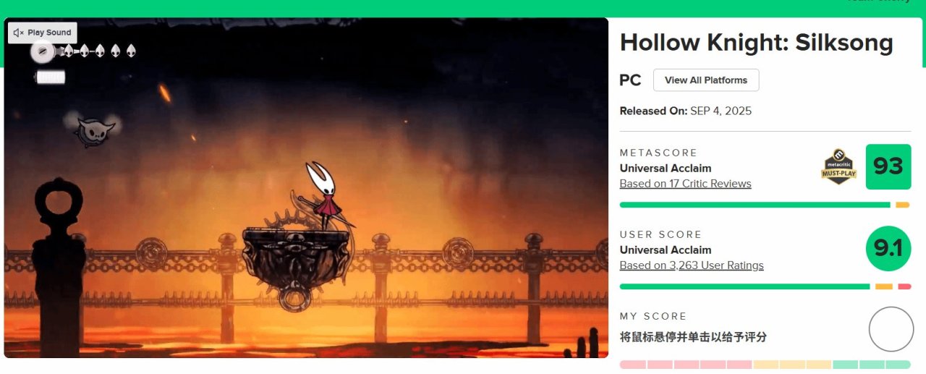
Task: Click the Metacritic Must-Play badge
Action: coord(838,167)
